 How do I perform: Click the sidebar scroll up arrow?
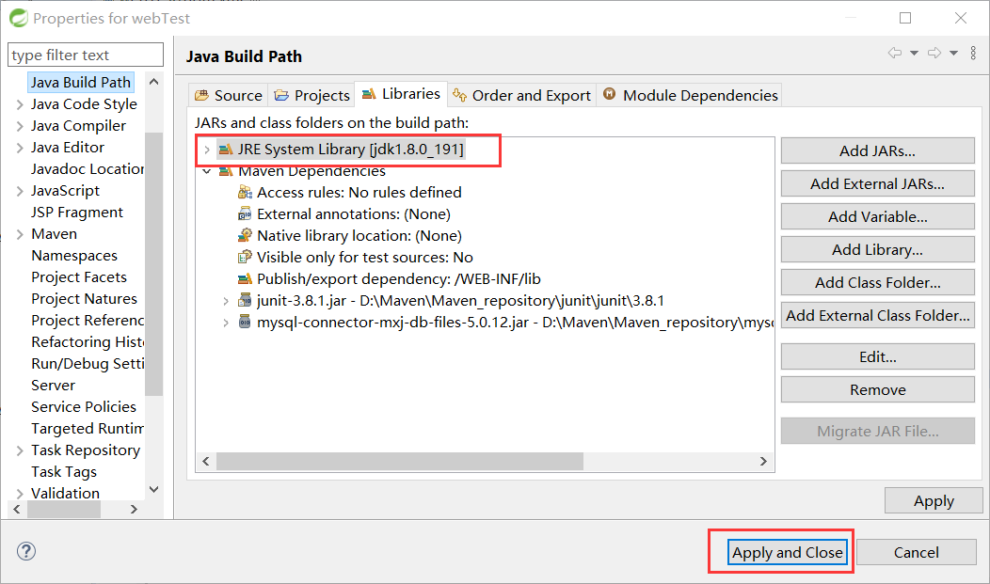click(153, 82)
